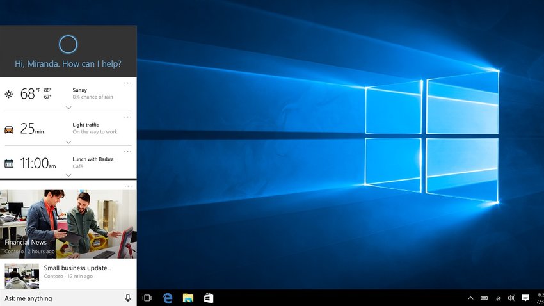Open Task View from the taskbar

(x=147, y=298)
